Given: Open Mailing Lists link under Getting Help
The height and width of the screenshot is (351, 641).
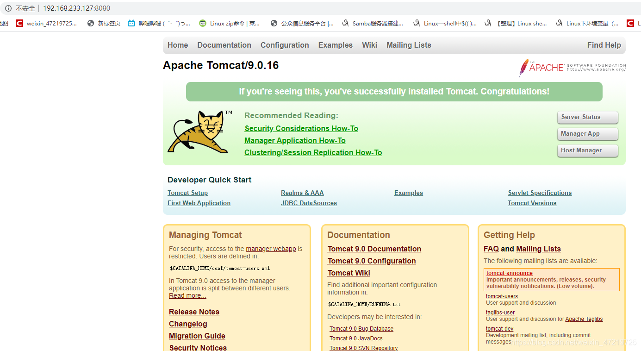Looking at the screenshot, I should [538, 249].
